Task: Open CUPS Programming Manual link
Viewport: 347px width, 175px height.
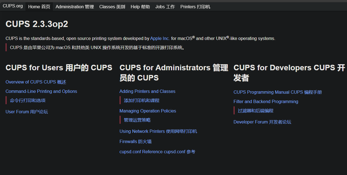Action: 278,92
